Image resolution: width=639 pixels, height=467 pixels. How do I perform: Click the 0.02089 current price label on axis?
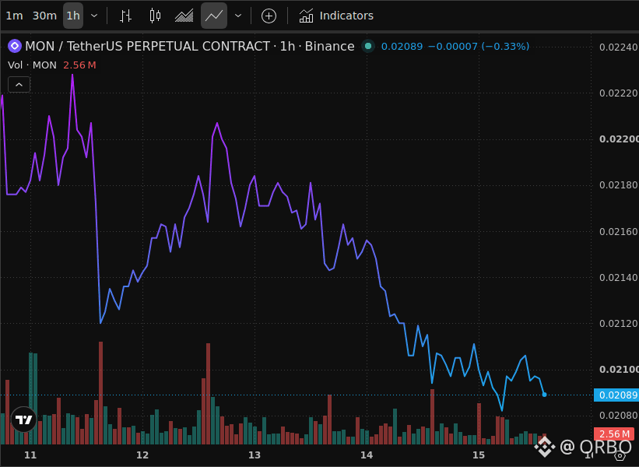pyautogui.click(x=616, y=395)
